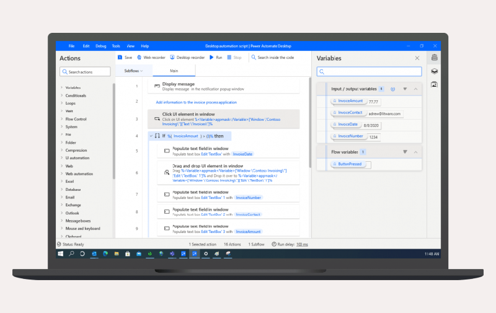Viewport: 496px width, 313px height.
Task: Click the Save toolbar icon
Action: point(120,58)
